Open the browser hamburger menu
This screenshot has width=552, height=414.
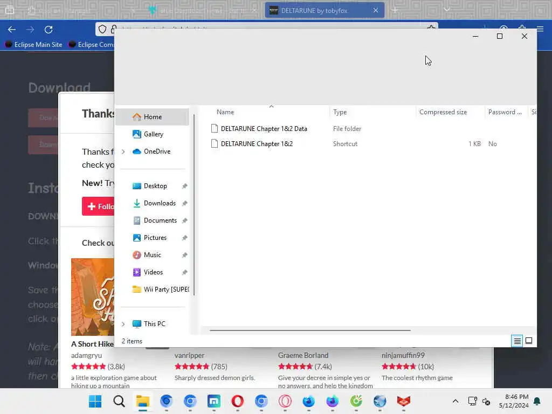(x=540, y=29)
